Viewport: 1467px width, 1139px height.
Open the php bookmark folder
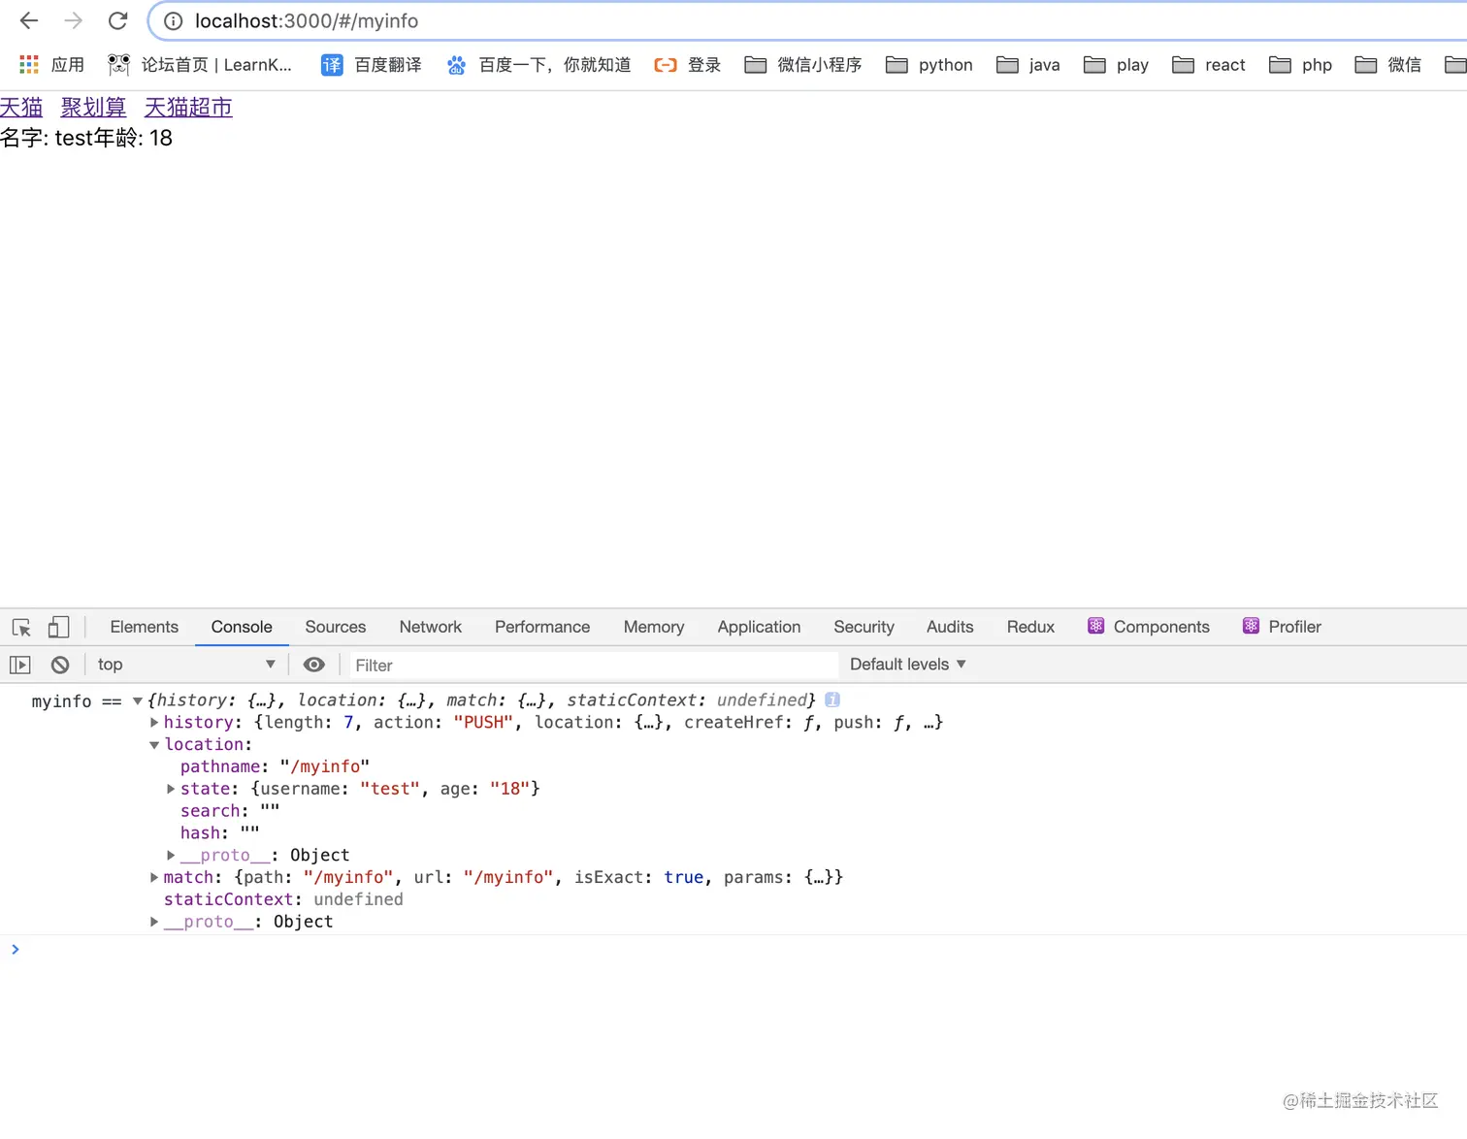tap(1301, 65)
